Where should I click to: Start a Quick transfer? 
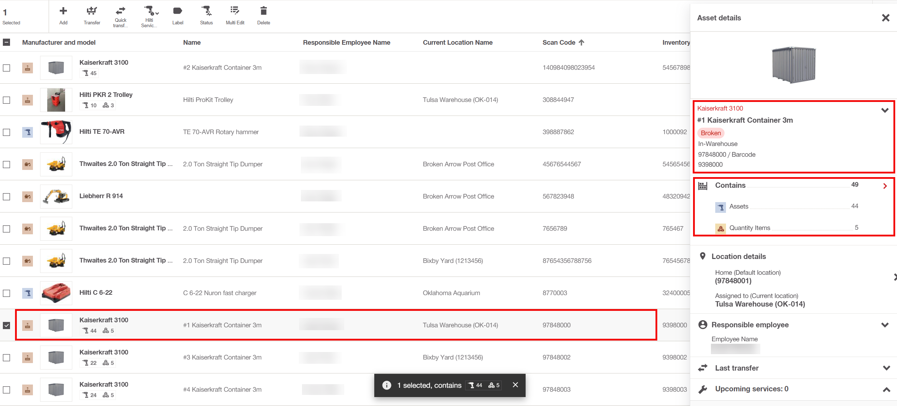[x=121, y=16]
